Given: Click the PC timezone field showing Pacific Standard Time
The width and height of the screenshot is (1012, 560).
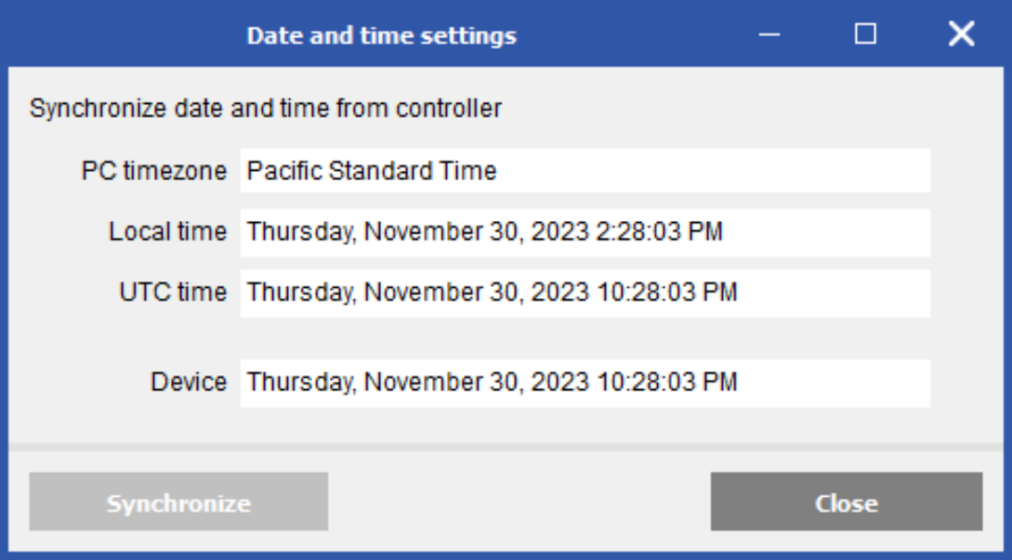Looking at the screenshot, I should coord(585,171).
